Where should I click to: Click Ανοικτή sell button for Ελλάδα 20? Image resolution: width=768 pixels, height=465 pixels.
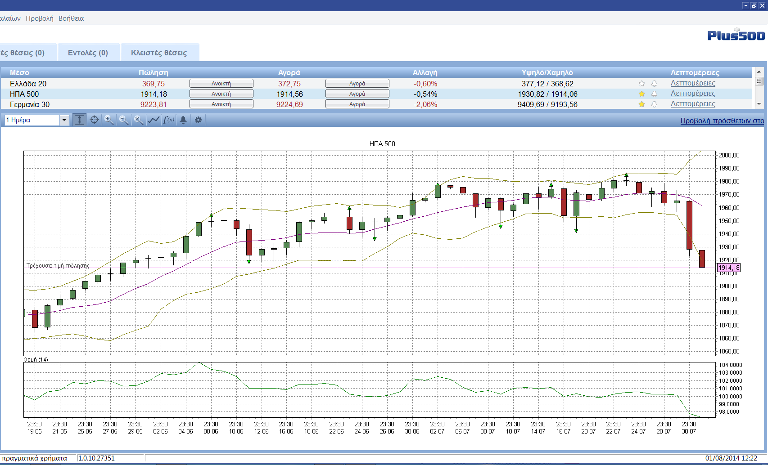[x=221, y=84]
